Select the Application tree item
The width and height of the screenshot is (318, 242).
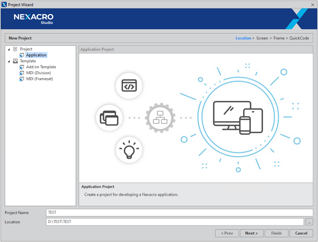[x=36, y=55]
